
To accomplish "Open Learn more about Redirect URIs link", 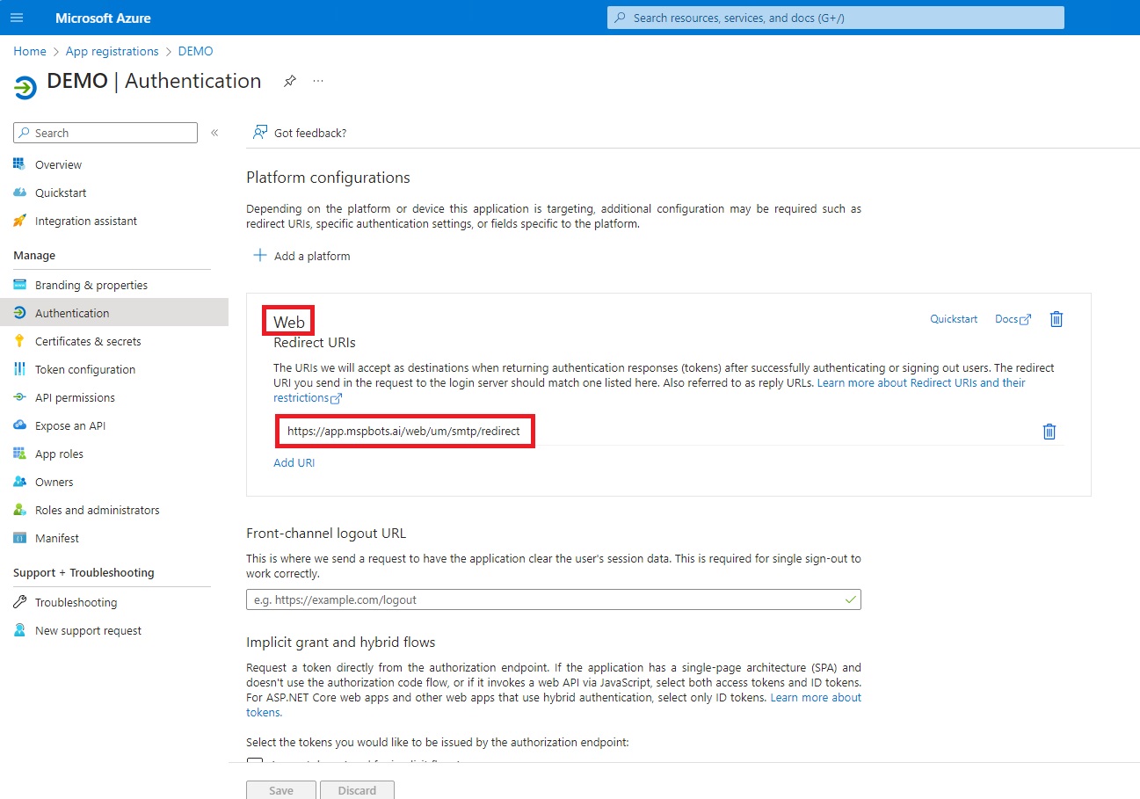I will [920, 382].
